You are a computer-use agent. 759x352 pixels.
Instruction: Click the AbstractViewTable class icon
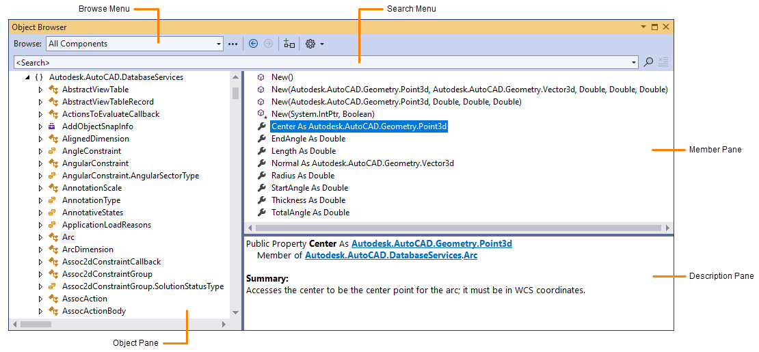(53, 90)
